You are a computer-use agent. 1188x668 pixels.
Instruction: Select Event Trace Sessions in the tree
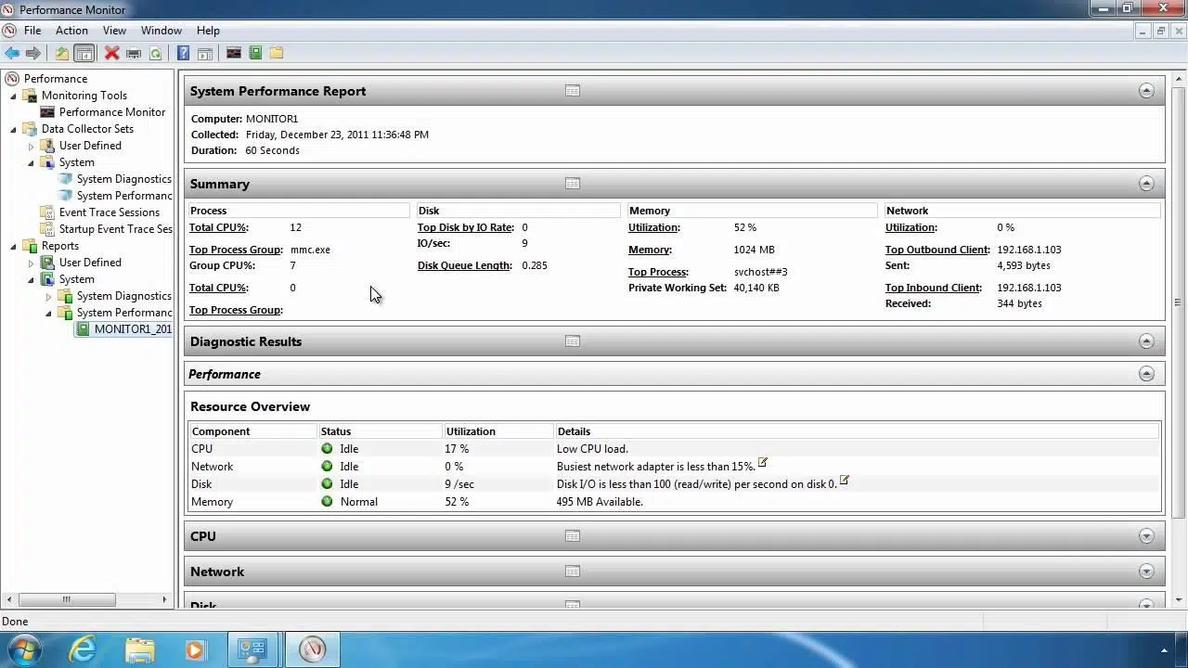click(x=109, y=212)
